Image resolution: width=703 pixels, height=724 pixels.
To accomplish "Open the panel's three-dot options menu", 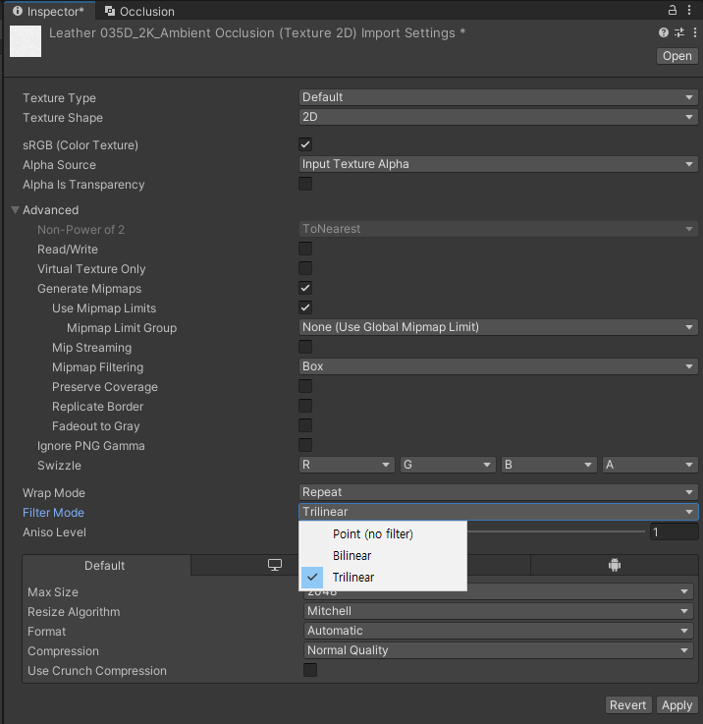I will coord(689,10).
